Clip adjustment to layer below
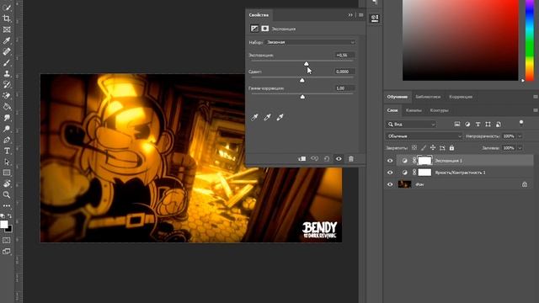The height and width of the screenshot is (303, 539). 302,159
